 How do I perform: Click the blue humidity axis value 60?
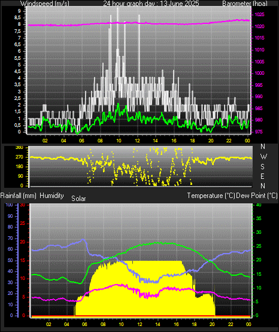10,249
